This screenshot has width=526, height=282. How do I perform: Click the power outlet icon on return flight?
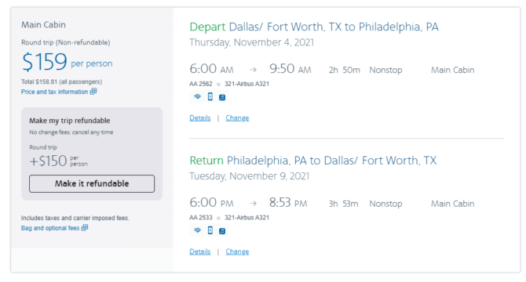pos(210,230)
